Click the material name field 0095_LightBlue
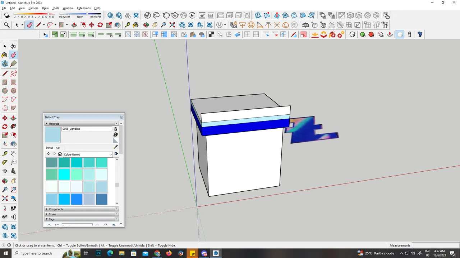 click(x=87, y=129)
